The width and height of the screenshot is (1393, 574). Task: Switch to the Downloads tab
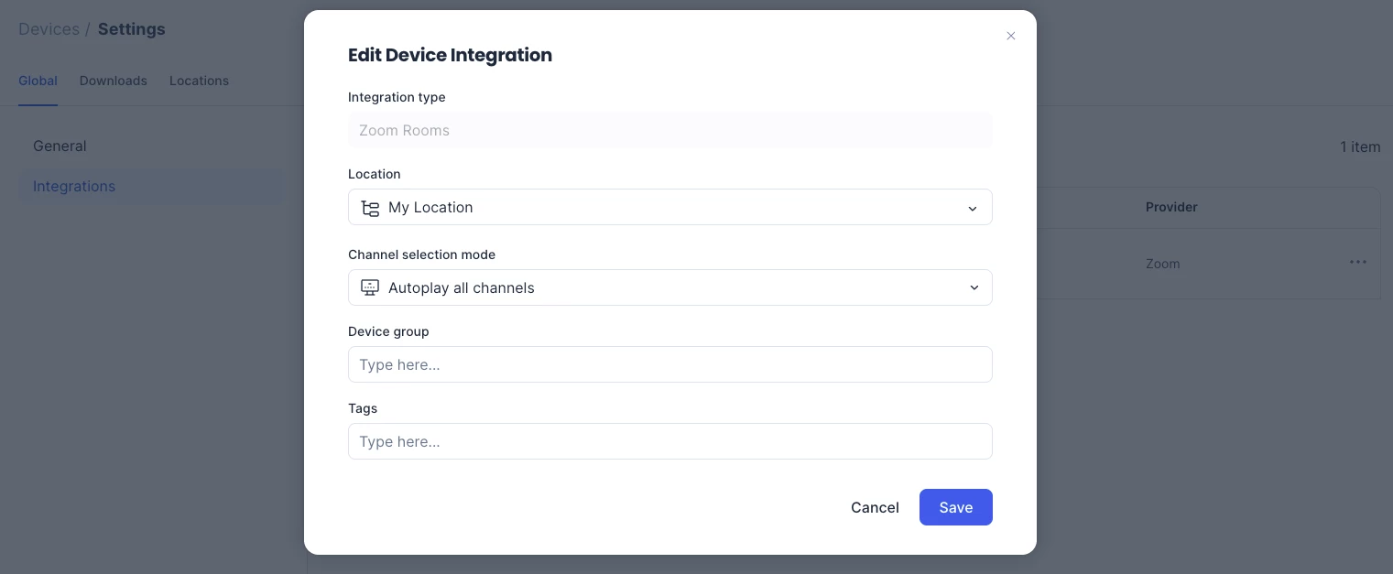pyautogui.click(x=114, y=81)
